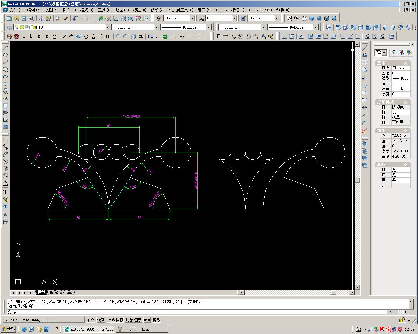The image size is (418, 334).
Task: Open the selection dropdown in Properties panel
Action: 384,53
